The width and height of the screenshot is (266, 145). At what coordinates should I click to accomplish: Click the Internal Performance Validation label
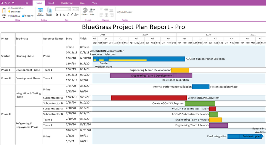(x=172, y=87)
